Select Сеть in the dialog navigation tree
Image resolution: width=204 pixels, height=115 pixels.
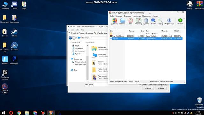(74, 70)
